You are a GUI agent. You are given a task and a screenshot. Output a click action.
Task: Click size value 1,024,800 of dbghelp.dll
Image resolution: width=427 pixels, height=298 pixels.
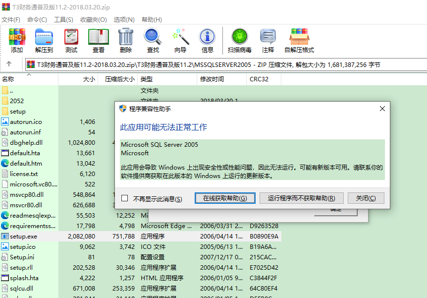[x=81, y=143]
